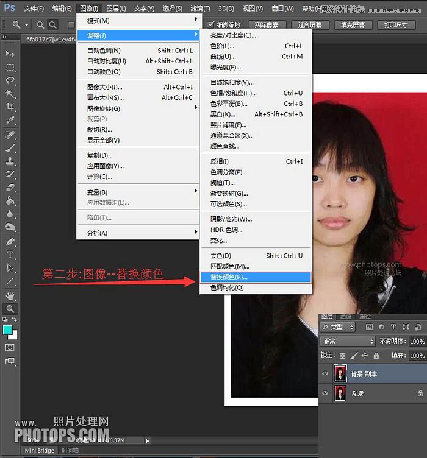Click 适合屏幕 button
The width and height of the screenshot is (427, 458).
pos(310,25)
